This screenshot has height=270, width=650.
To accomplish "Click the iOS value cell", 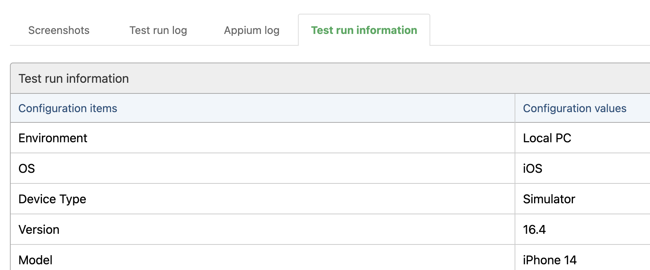I will (x=582, y=169).
